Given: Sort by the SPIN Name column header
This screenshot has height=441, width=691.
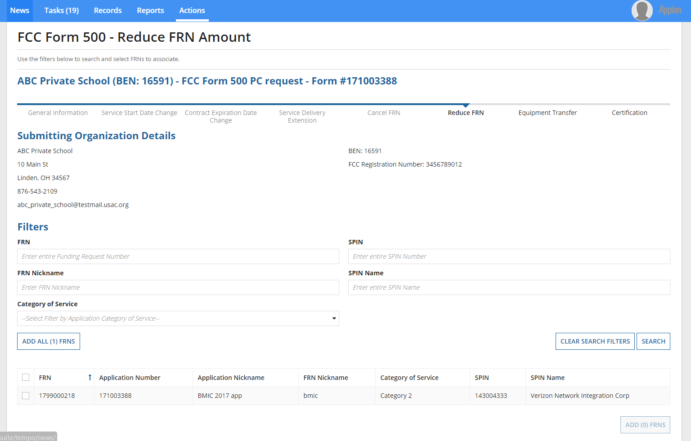Looking at the screenshot, I should 547,378.
